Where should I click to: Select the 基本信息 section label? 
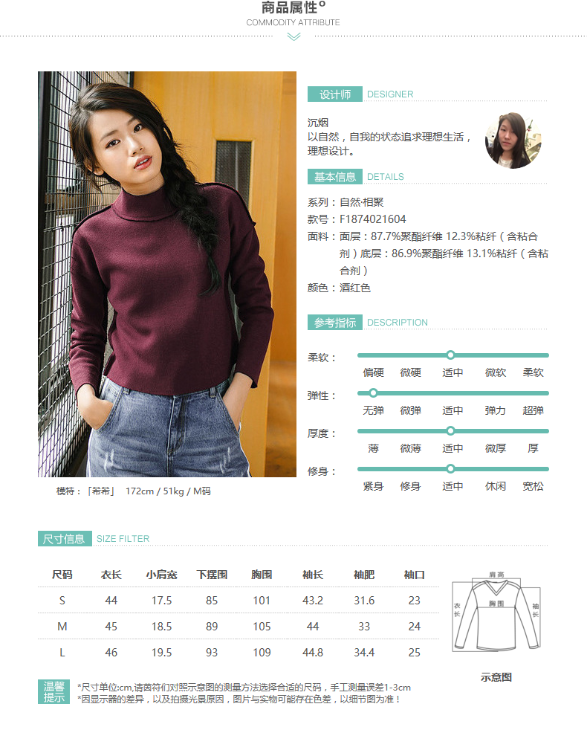[x=335, y=176]
